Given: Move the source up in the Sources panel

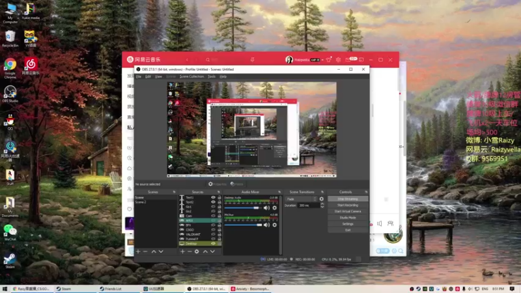Looking at the screenshot, I should point(205,252).
